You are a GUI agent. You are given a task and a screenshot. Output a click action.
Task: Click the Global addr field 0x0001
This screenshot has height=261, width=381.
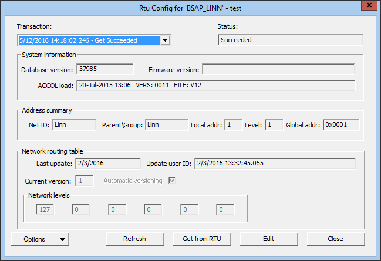(x=341, y=125)
